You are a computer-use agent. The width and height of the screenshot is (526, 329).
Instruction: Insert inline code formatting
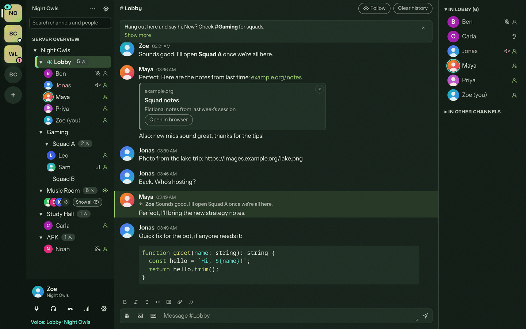coord(158,302)
